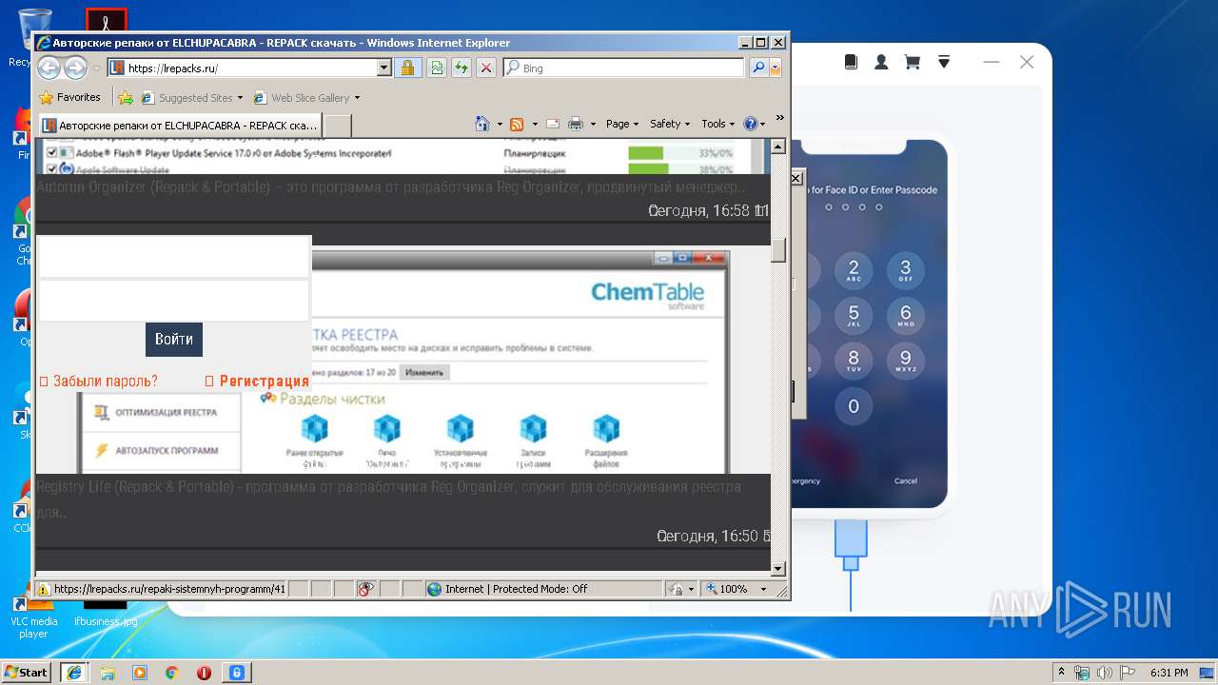Toggle the compatibility view icon
This screenshot has width=1218, height=685.
(x=436, y=68)
